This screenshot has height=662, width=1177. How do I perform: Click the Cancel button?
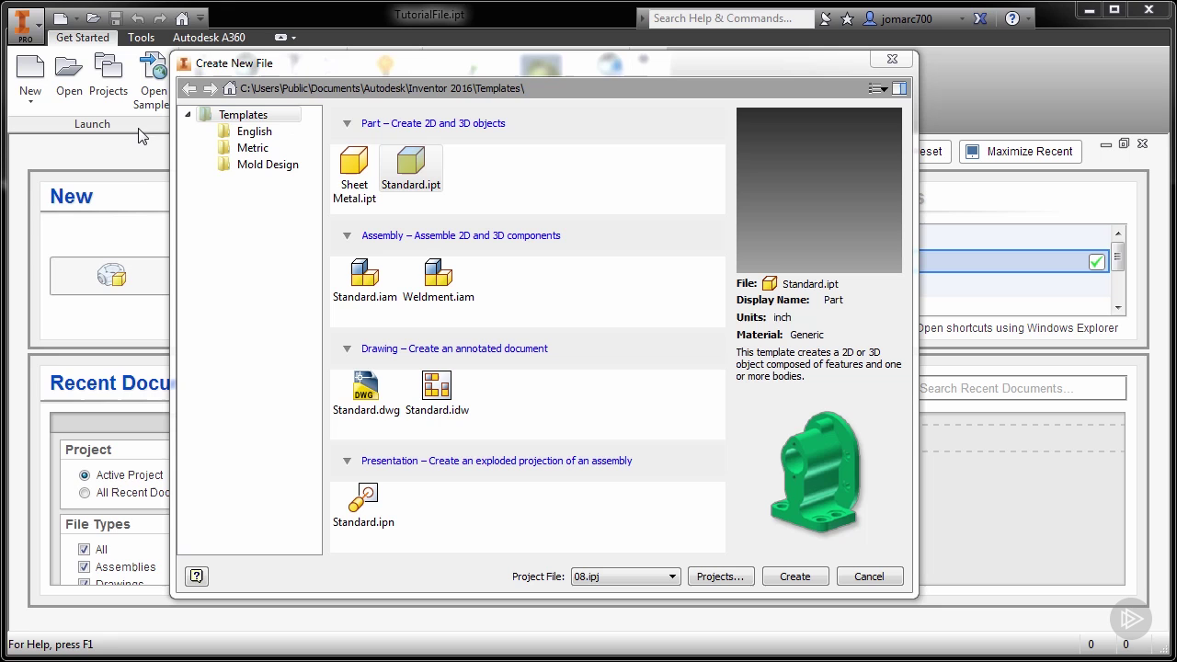coord(869,576)
